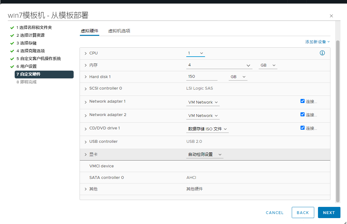
Task: Expand the 显卡 video card row
Action: pyautogui.click(x=86, y=155)
